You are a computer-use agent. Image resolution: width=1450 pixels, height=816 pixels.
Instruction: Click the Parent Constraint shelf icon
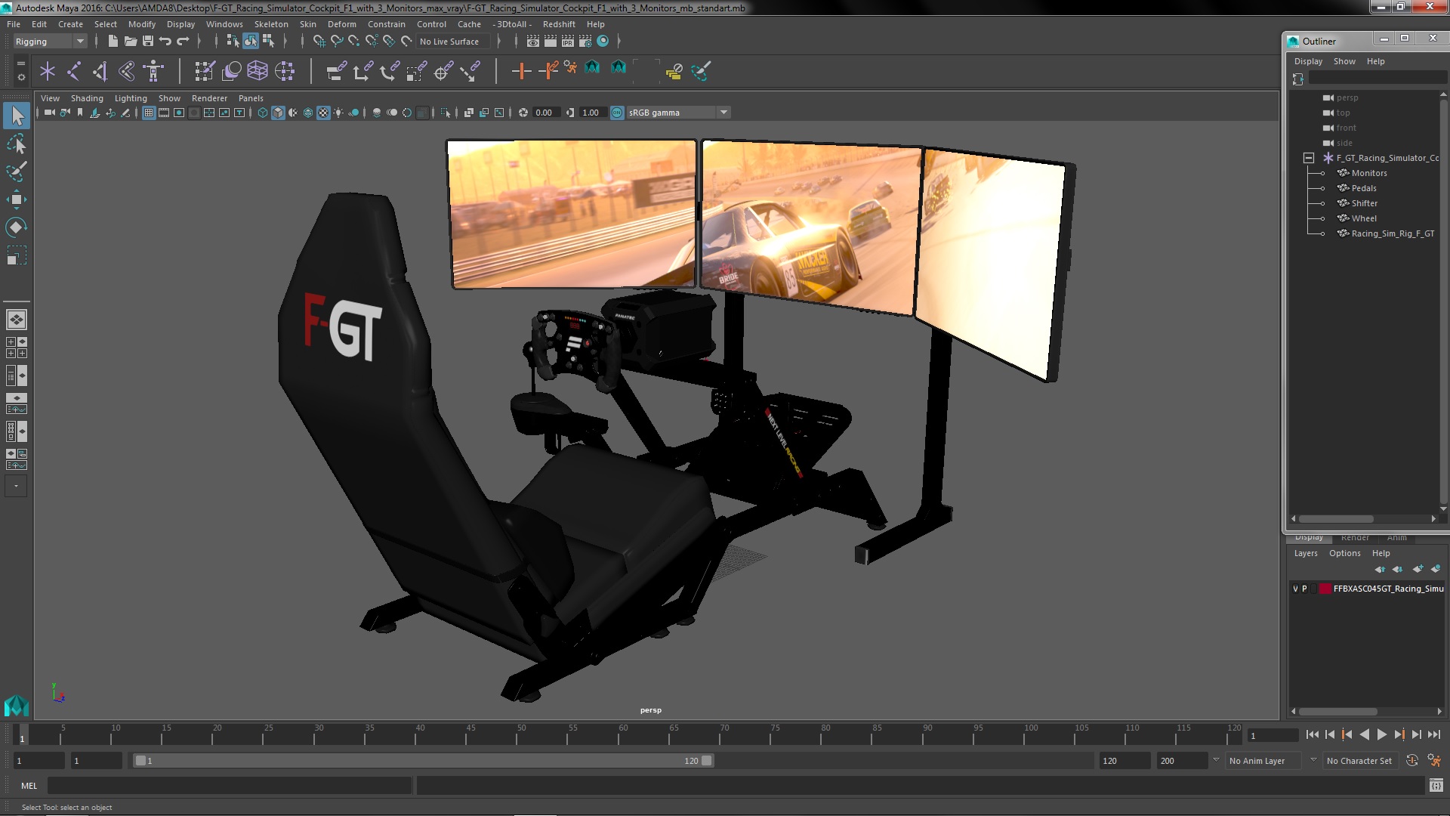336,71
